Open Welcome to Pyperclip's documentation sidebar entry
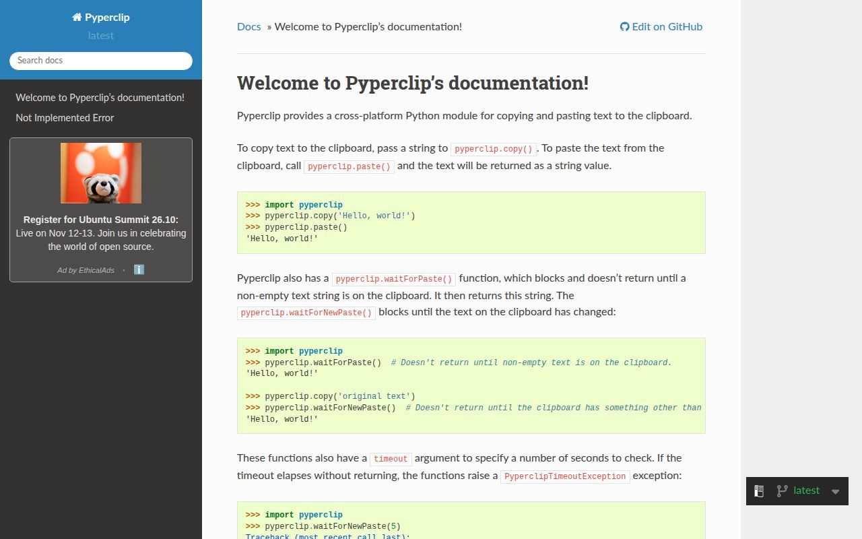The width and height of the screenshot is (862, 539). click(x=101, y=98)
